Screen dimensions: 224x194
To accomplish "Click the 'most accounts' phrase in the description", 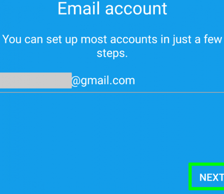I will point(119,39).
